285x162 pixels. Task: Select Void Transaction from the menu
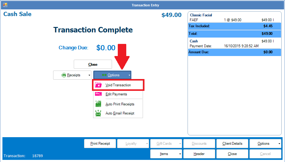pyautogui.click(x=118, y=85)
